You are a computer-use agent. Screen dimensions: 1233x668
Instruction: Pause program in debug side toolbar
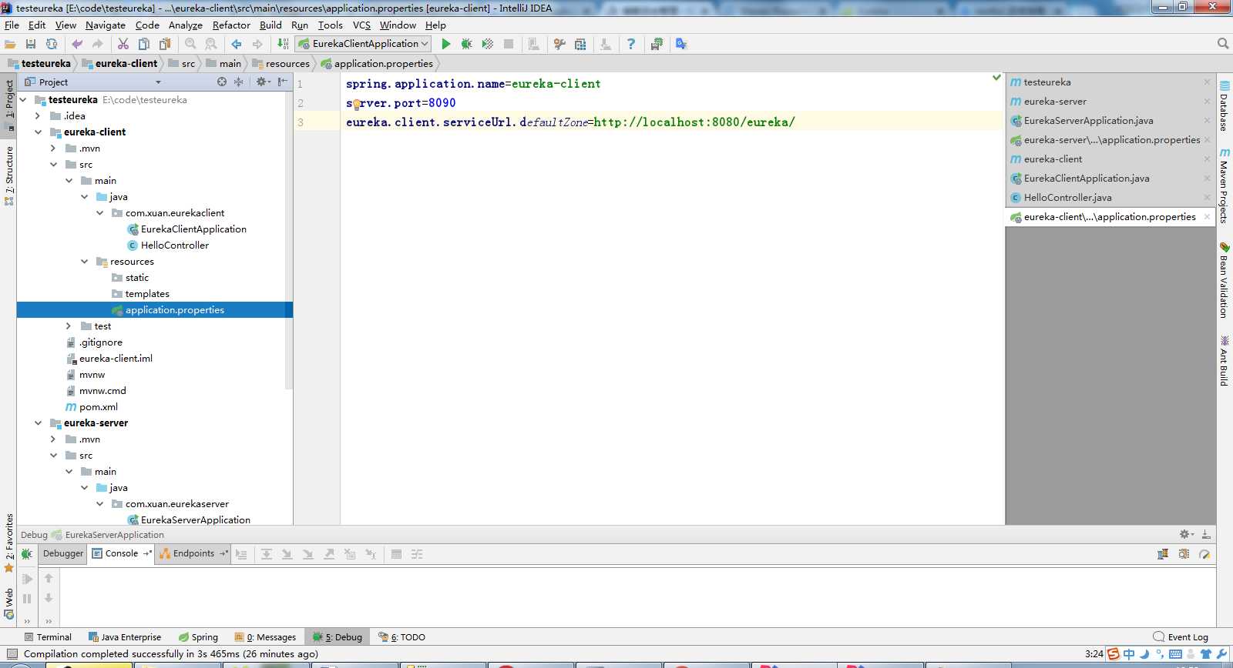[27, 598]
